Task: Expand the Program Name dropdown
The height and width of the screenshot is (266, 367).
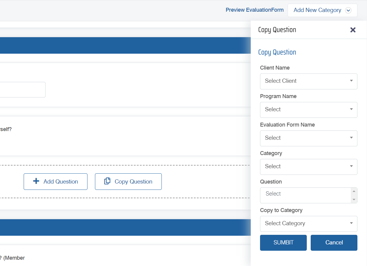Action: (309, 110)
